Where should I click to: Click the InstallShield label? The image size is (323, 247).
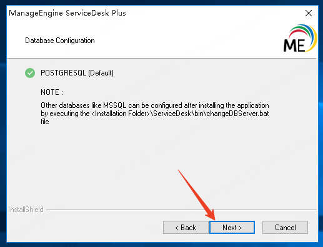(26, 210)
